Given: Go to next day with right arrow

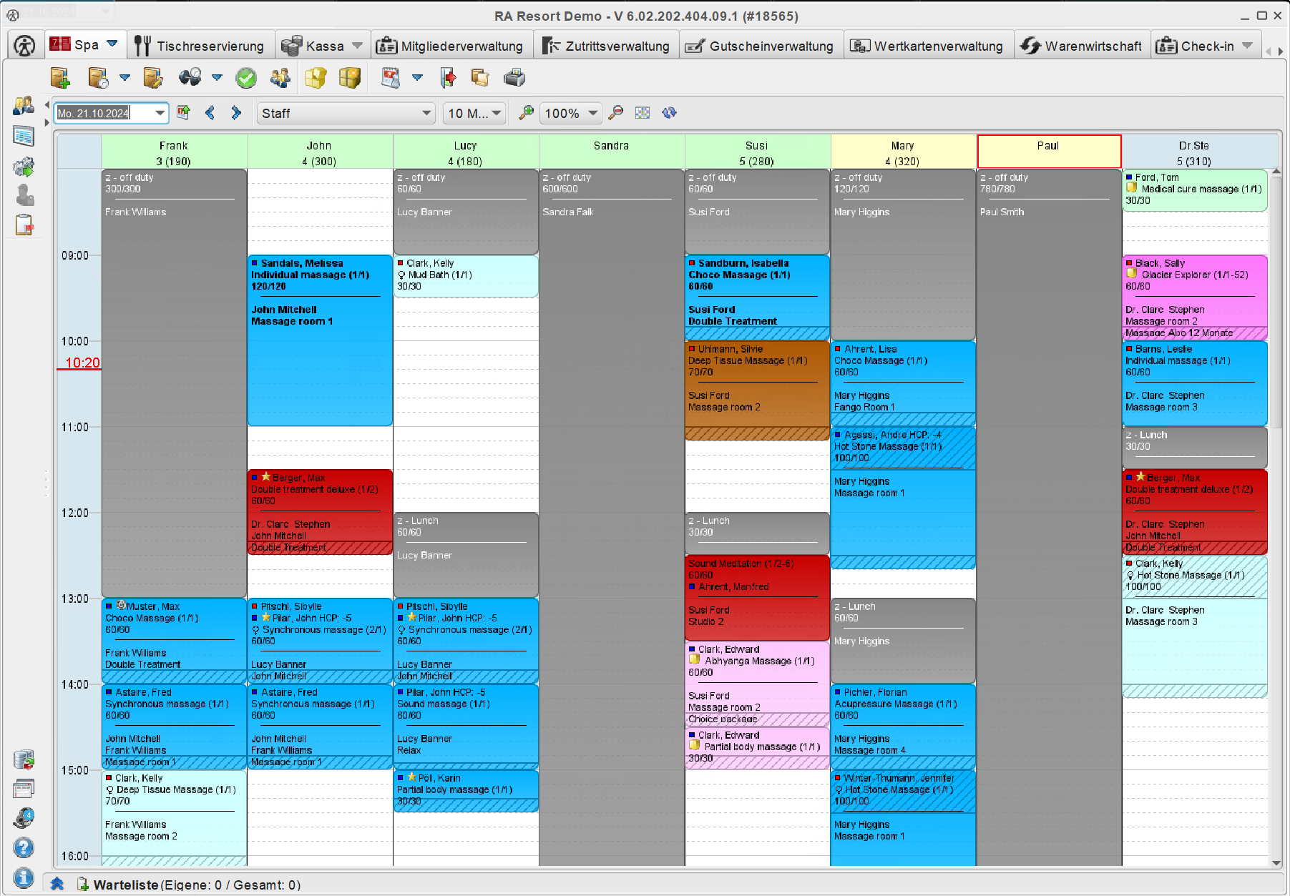Looking at the screenshot, I should [x=236, y=113].
